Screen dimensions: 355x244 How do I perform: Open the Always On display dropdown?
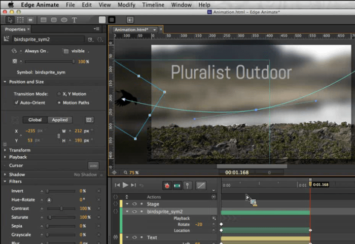pos(36,51)
